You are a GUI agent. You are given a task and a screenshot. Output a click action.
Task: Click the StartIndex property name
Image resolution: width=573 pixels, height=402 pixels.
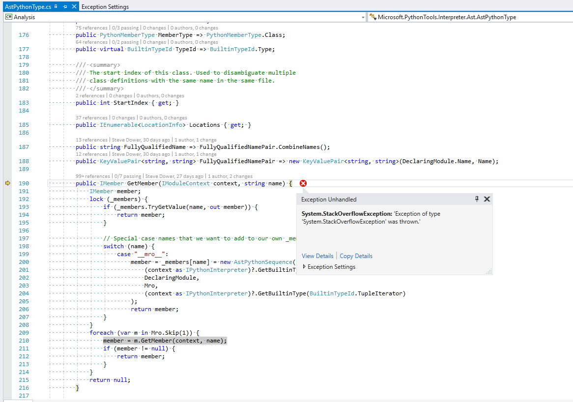tap(130, 103)
